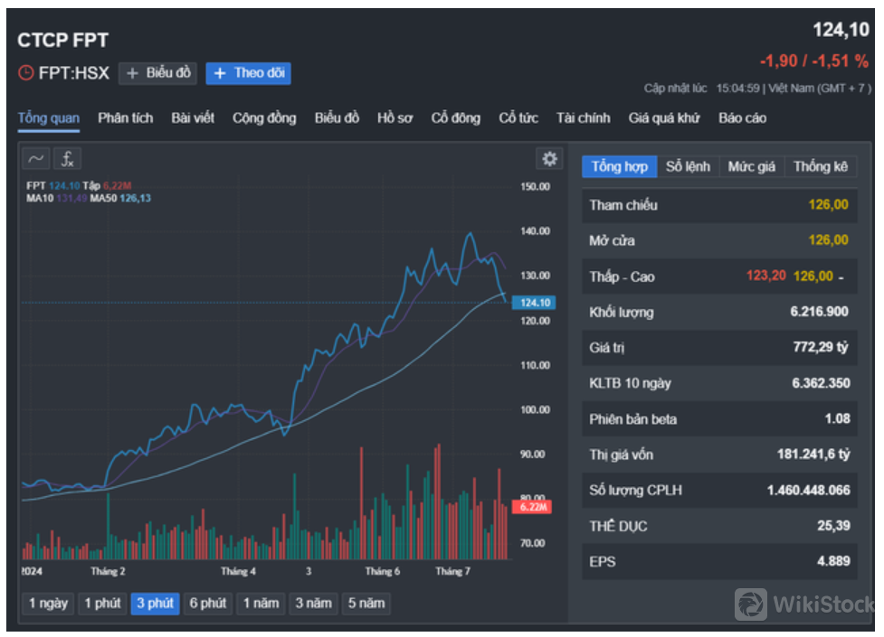884x637 pixels.
Task: Click the 124.10 current price label on axis
Action: (533, 303)
